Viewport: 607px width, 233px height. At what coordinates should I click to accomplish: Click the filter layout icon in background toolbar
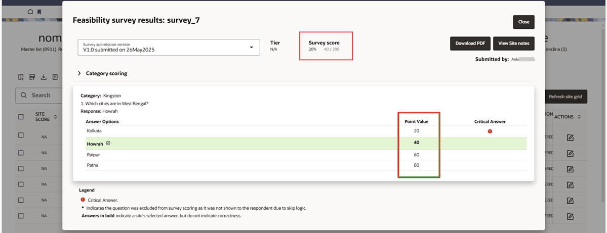(32, 77)
